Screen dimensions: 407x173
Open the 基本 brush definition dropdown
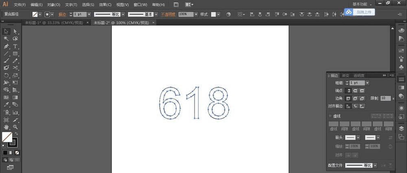point(156,15)
